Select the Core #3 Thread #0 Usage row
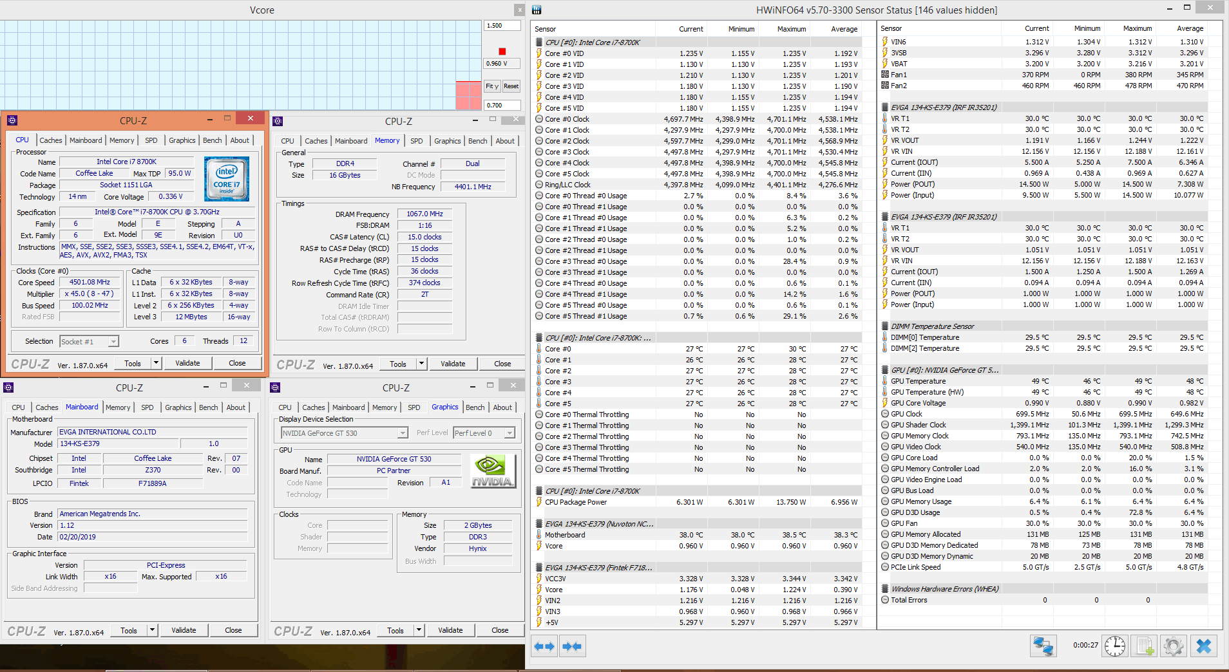Viewport: 1229px width, 672px height. (x=698, y=261)
